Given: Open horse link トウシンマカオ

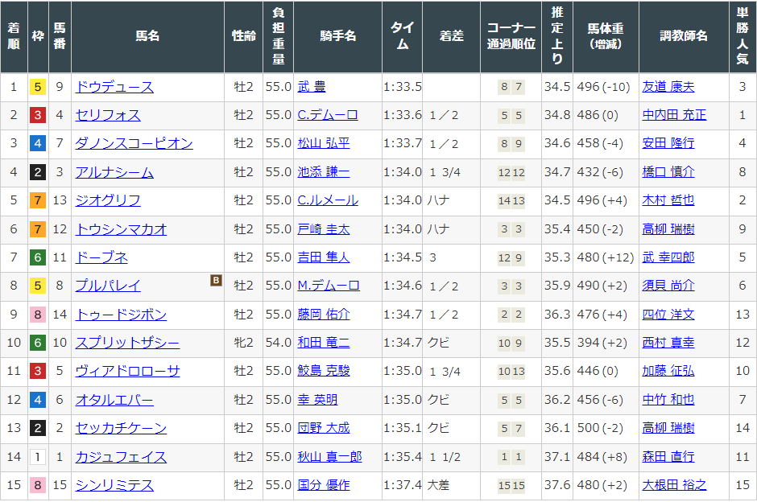Looking at the screenshot, I should [x=121, y=229].
